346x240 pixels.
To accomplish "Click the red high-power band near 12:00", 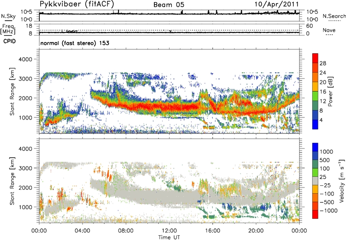I will tap(169, 107).
